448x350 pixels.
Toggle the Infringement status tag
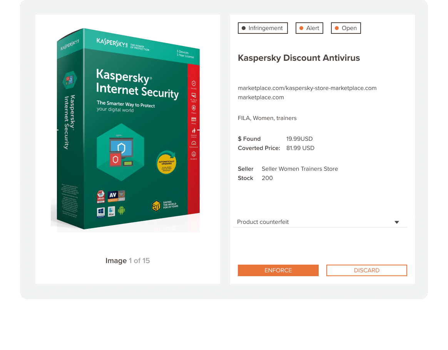[262, 28]
